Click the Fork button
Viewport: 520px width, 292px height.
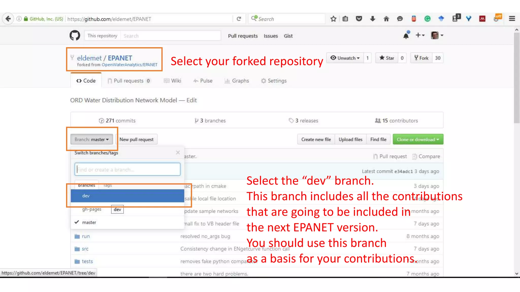tap(421, 58)
